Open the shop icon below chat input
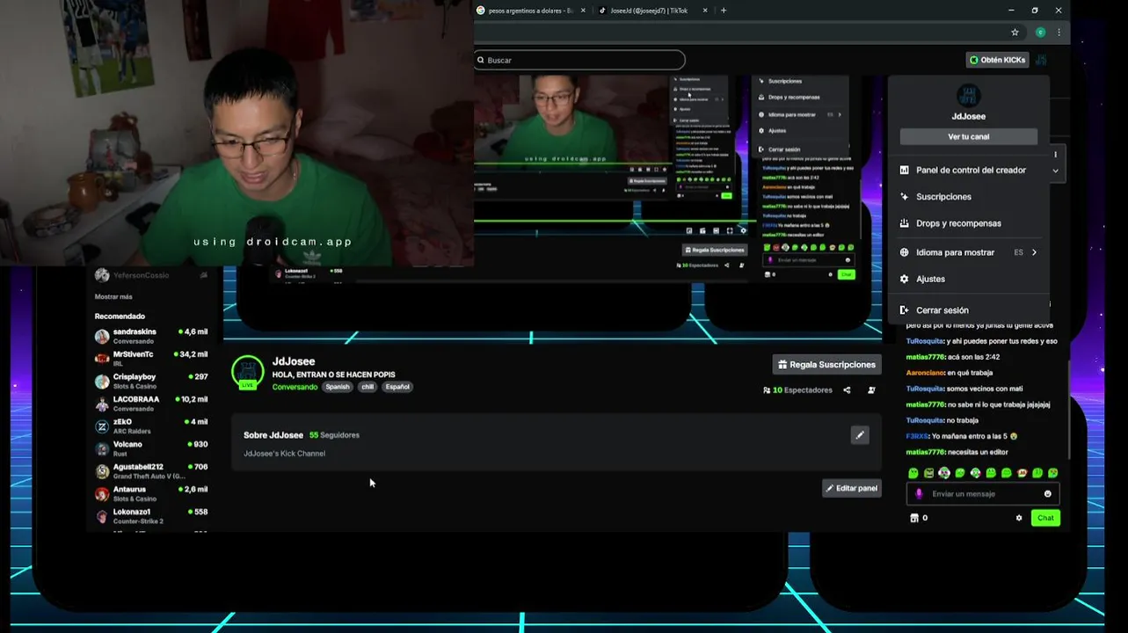This screenshot has width=1128, height=633. pos(914,518)
